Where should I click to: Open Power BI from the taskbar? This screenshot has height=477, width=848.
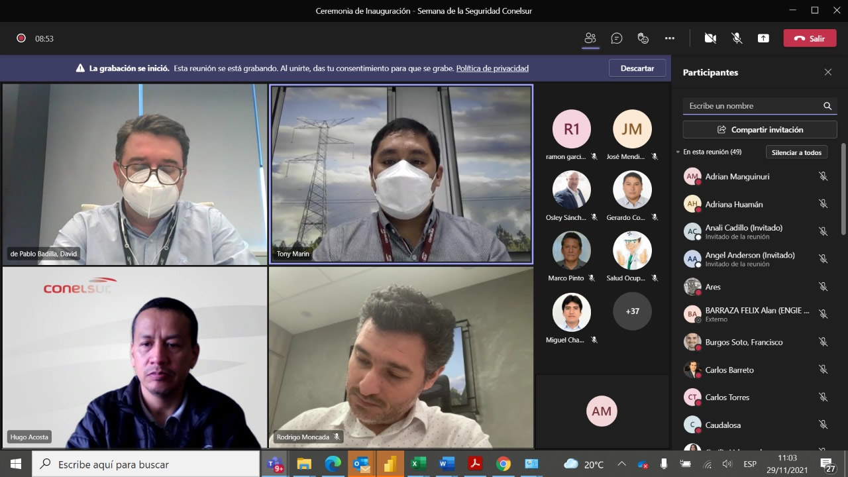(390, 464)
